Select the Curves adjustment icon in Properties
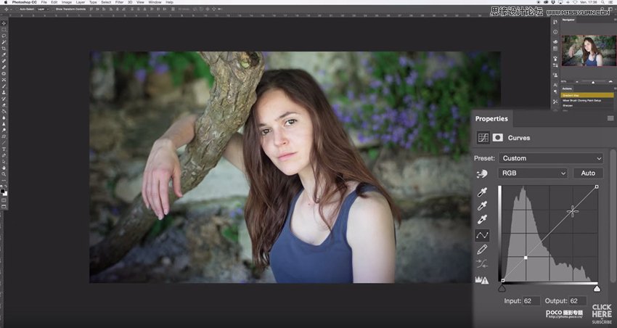Viewport: 617px width, 328px height. click(x=483, y=137)
